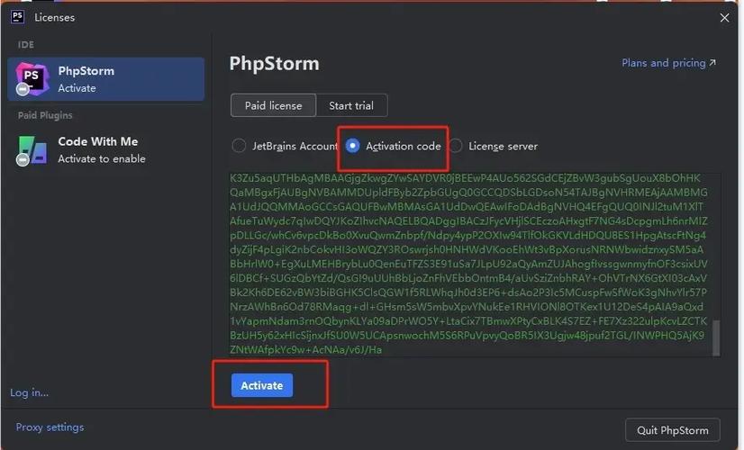The width and height of the screenshot is (744, 450).
Task: Open Proxy settings link
Action: pos(50,427)
